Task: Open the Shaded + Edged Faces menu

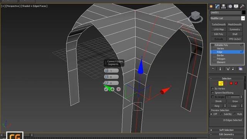Action: pos(34,6)
